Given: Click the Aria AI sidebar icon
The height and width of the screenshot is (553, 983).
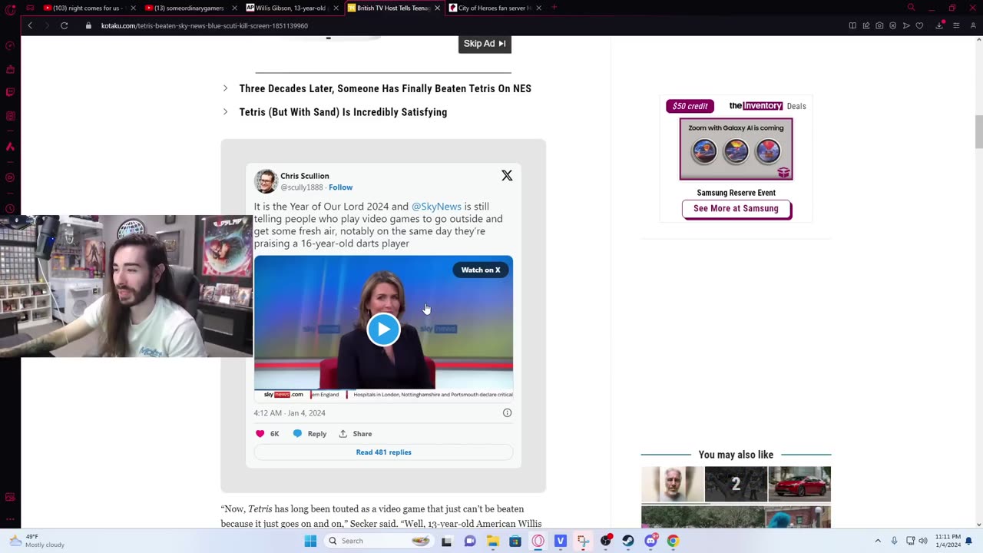Looking at the screenshot, I should point(10,146).
